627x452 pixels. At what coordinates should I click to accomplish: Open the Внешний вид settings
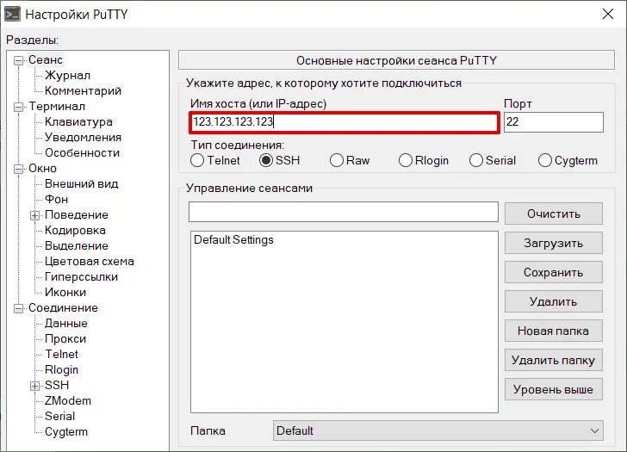pos(81,184)
